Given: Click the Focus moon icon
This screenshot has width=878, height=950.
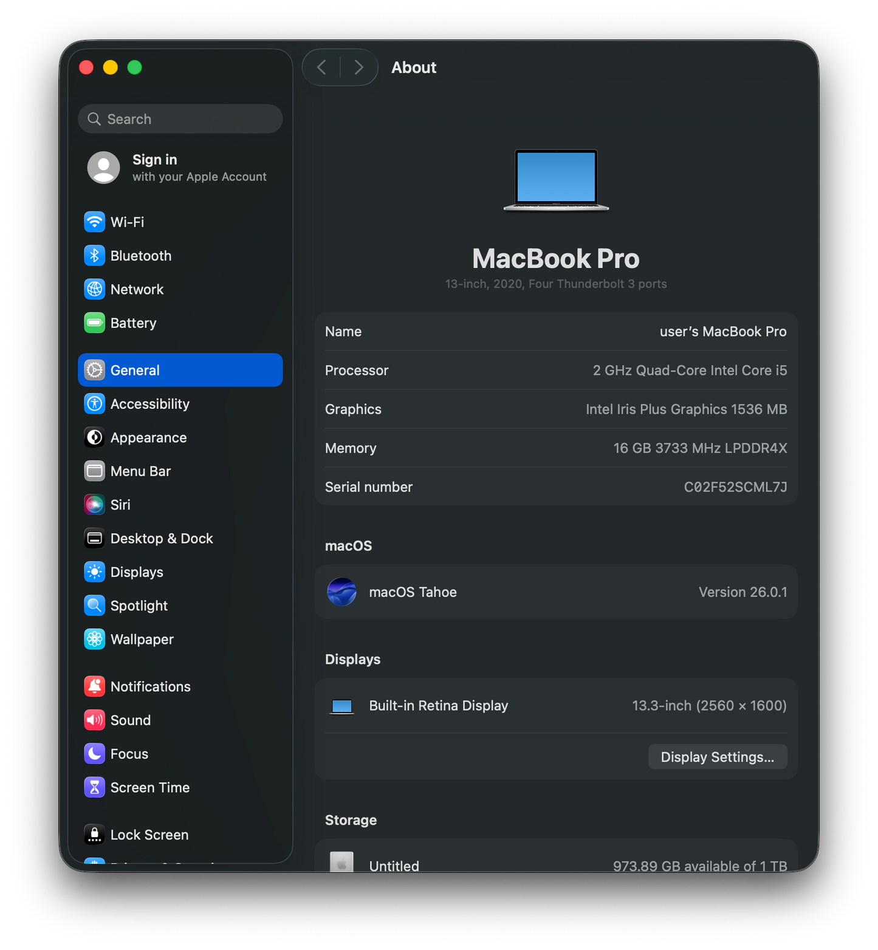Looking at the screenshot, I should [x=94, y=754].
